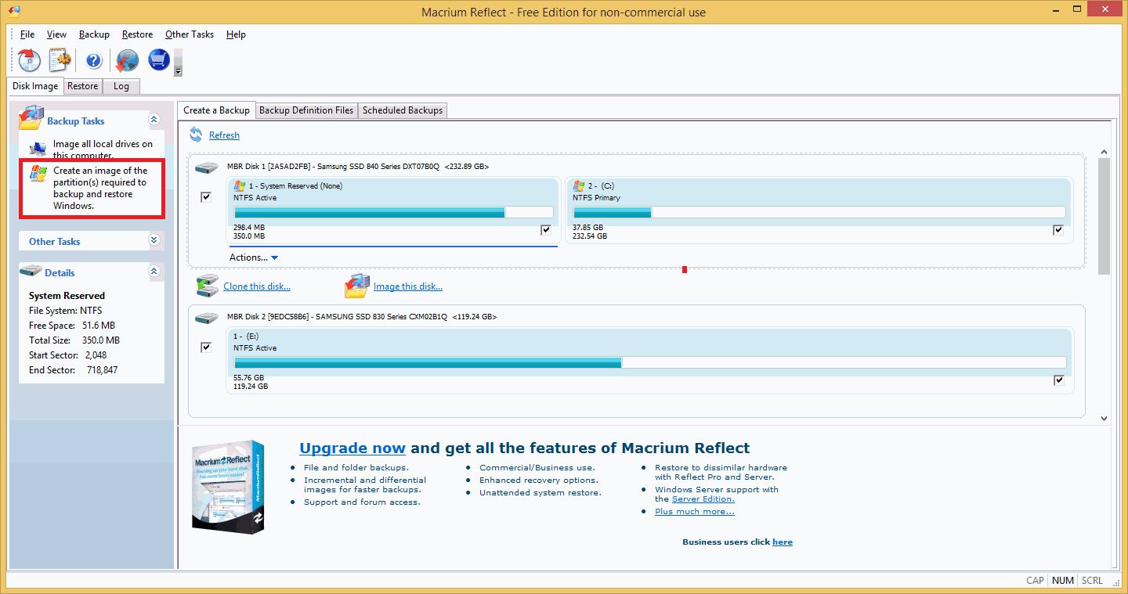Switch to Backup Definition Files tab

click(x=306, y=110)
